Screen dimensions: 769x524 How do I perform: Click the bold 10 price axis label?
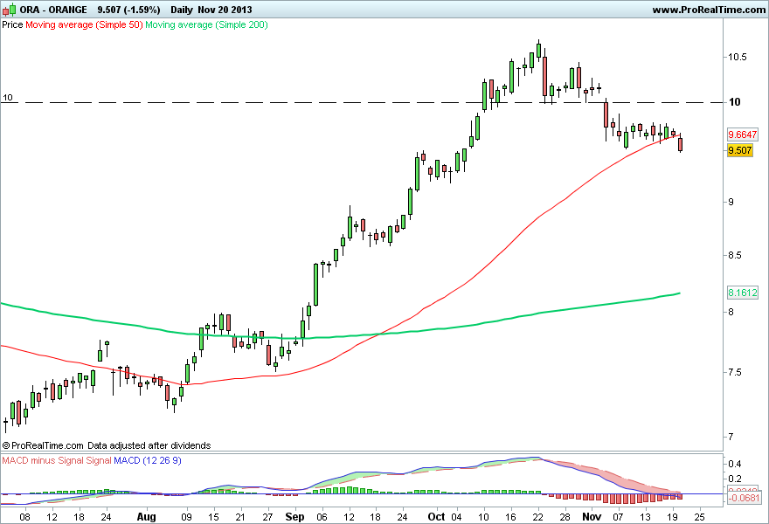[734, 102]
